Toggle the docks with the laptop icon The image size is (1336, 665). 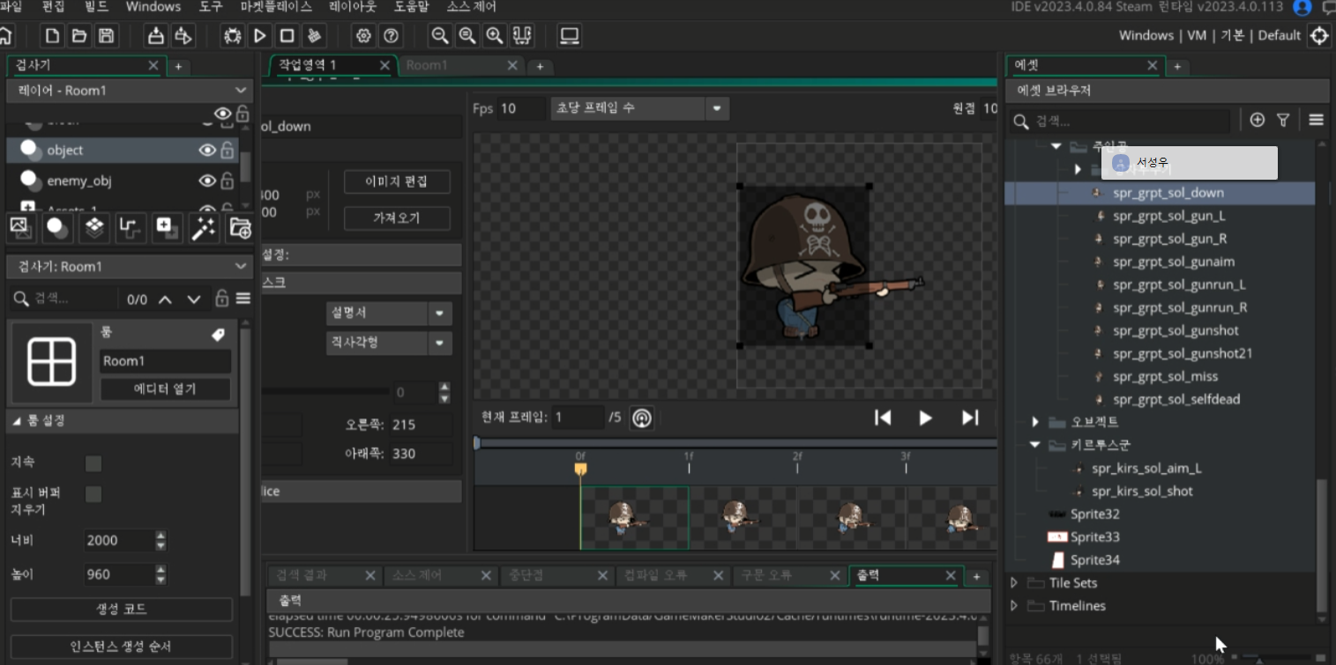[570, 36]
